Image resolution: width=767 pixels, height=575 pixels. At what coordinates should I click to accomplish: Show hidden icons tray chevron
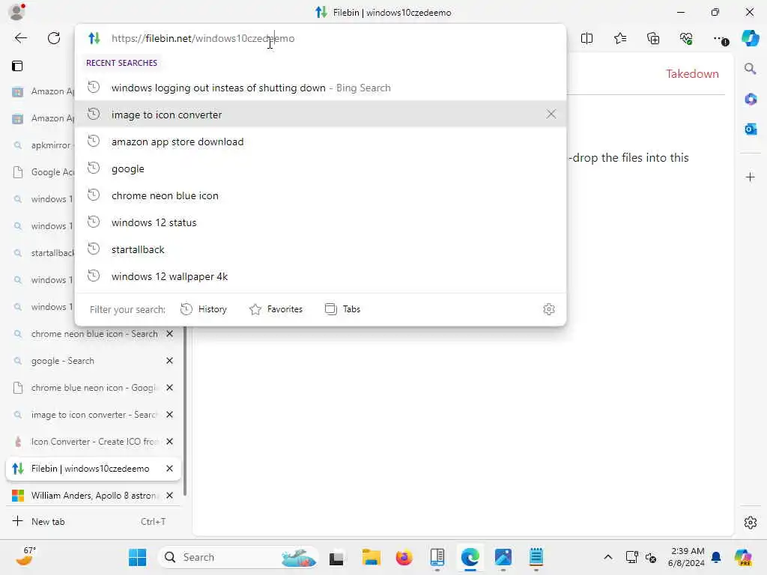tap(608, 557)
